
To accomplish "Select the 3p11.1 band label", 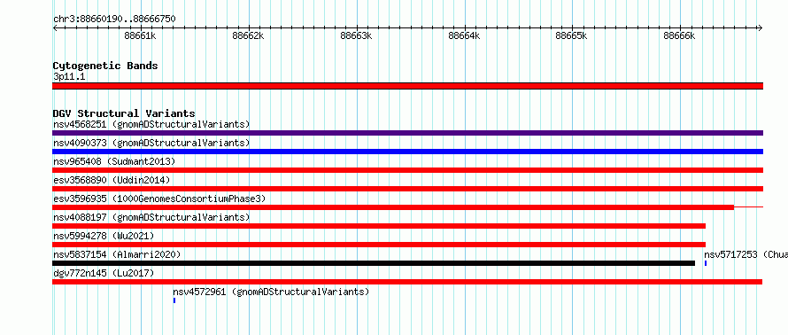I will (68, 77).
